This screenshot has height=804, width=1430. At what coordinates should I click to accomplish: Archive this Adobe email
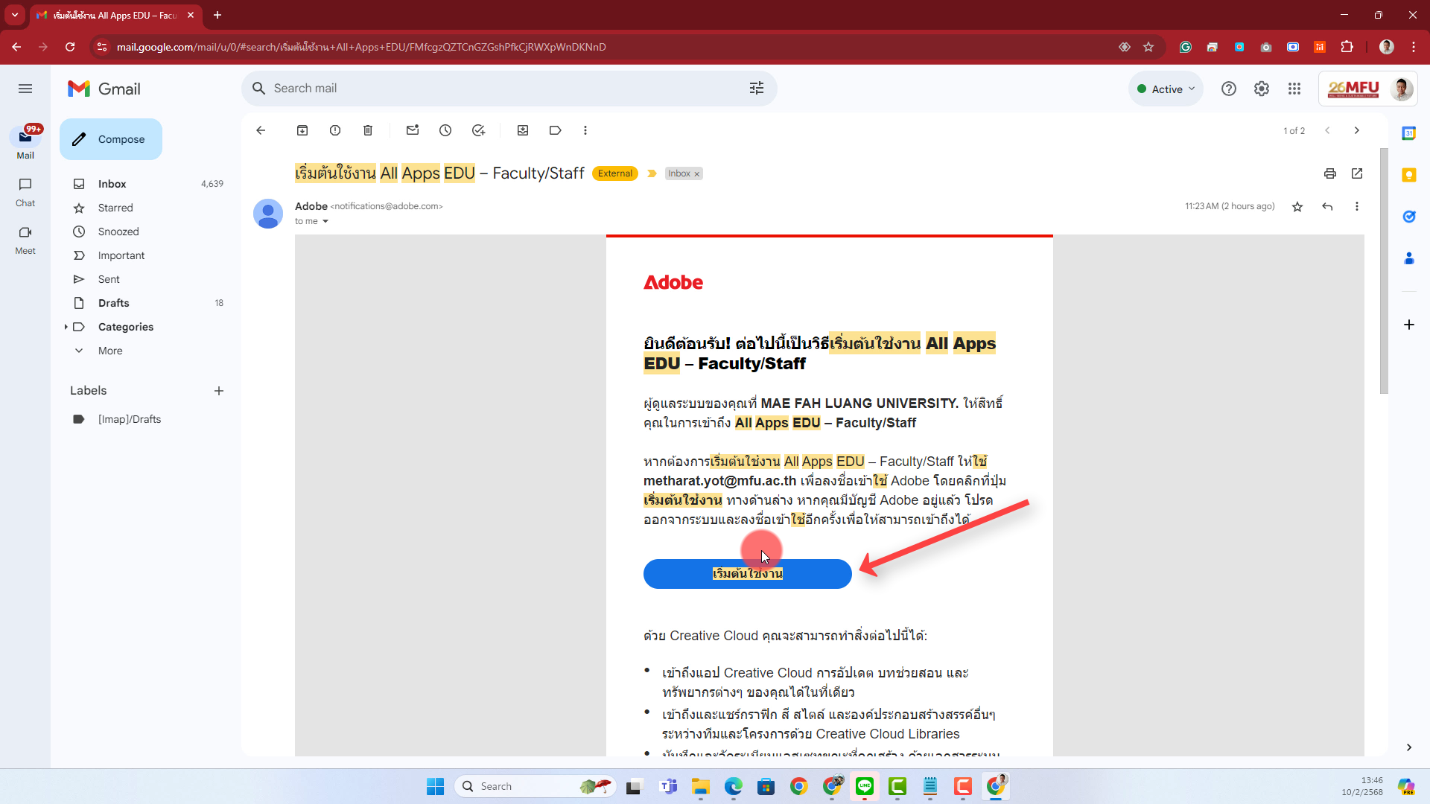302,130
